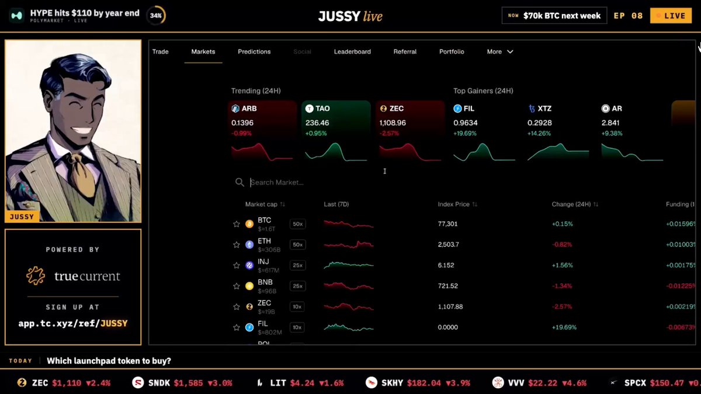
Task: Open the 25x leverage badge on INJ
Action: coord(298,265)
